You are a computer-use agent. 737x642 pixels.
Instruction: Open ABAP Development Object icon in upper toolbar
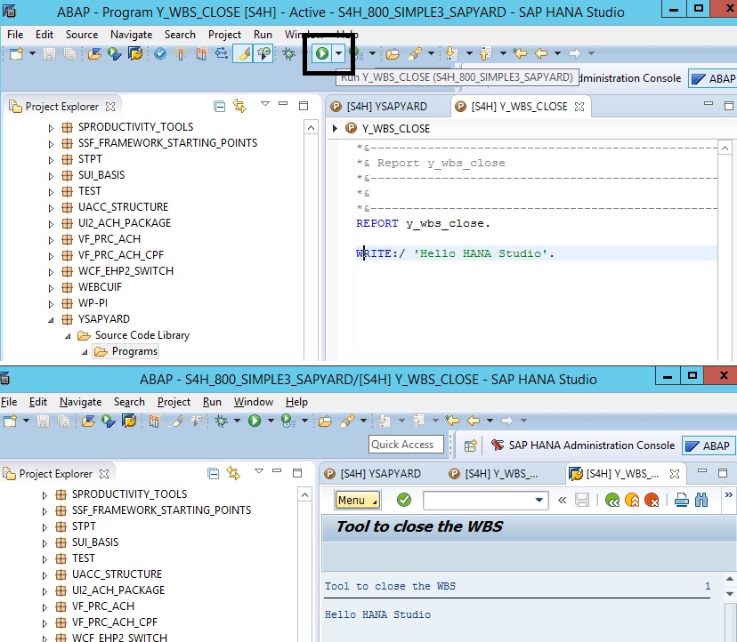[x=94, y=53]
